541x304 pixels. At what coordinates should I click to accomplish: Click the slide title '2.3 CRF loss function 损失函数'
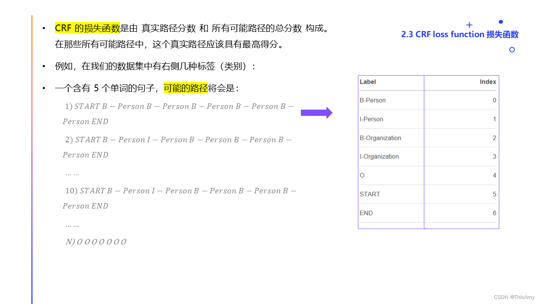[460, 35]
